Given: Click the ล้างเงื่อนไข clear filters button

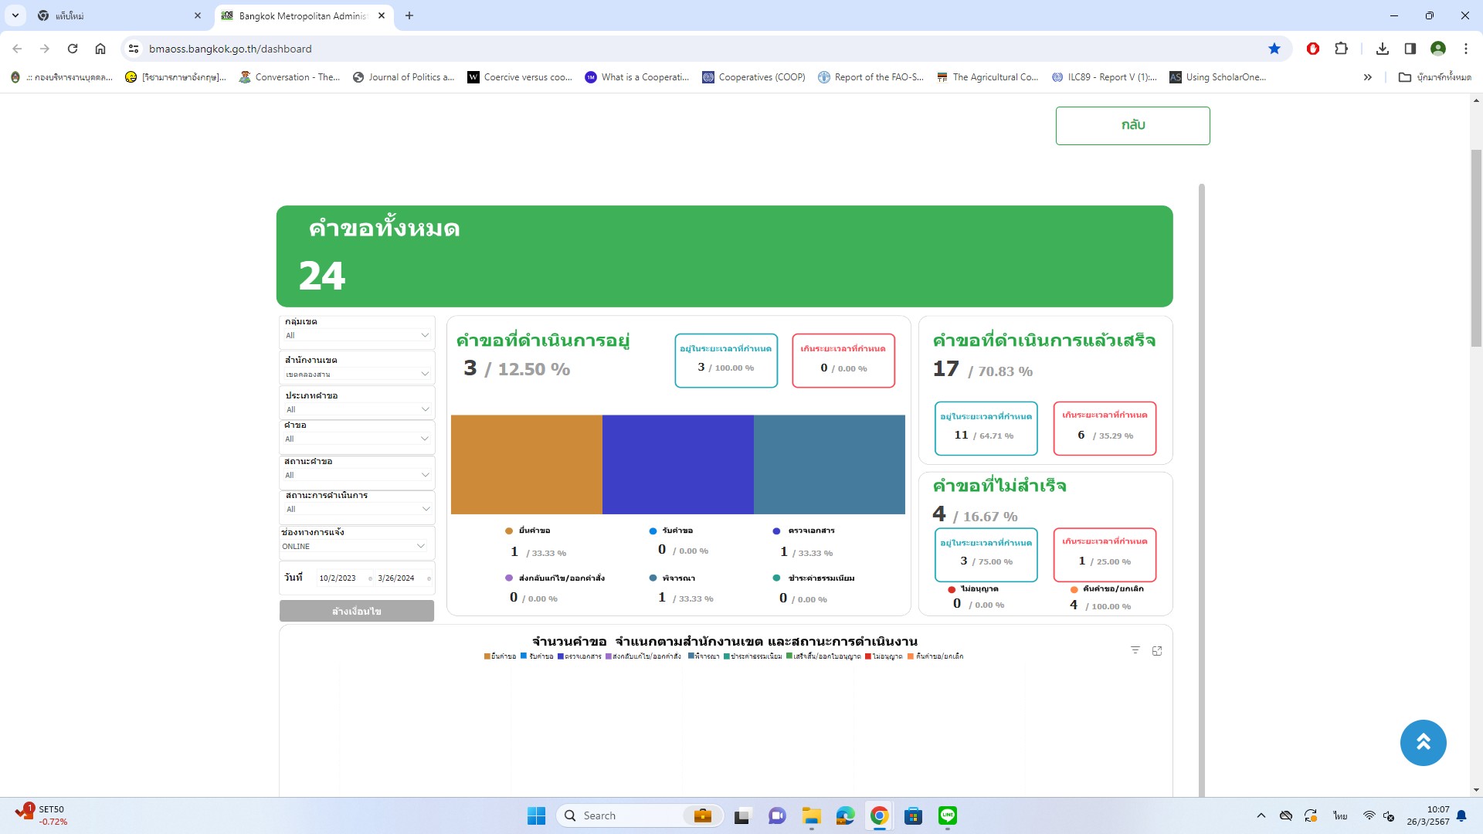Looking at the screenshot, I should coord(356,611).
